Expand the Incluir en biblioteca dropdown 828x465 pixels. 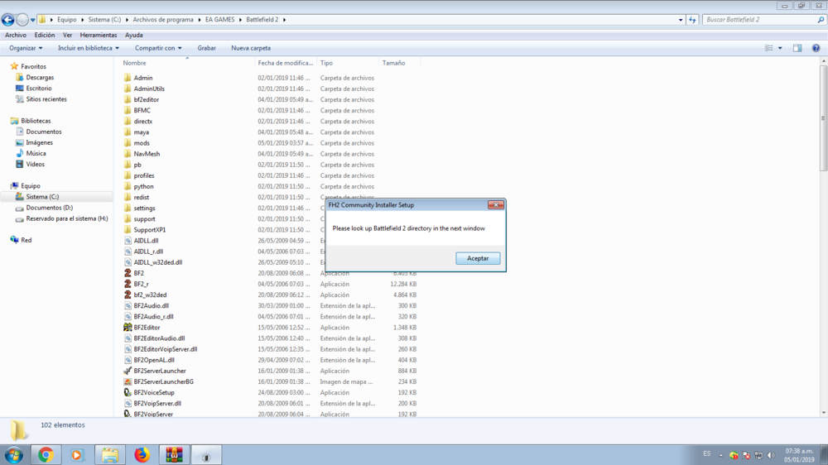88,48
